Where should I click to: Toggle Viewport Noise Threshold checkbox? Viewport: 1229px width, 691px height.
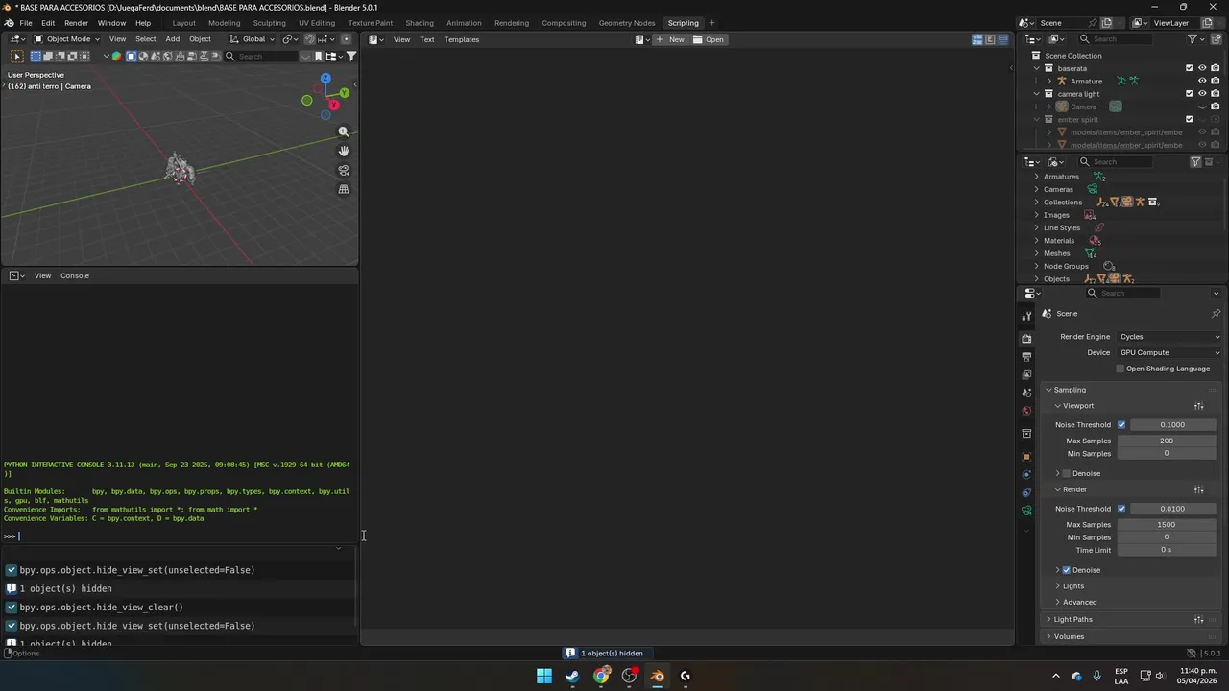(1121, 425)
